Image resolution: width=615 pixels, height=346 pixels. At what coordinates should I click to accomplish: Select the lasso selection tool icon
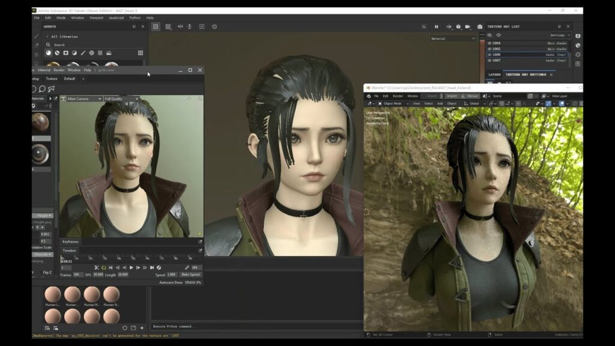click(42, 89)
